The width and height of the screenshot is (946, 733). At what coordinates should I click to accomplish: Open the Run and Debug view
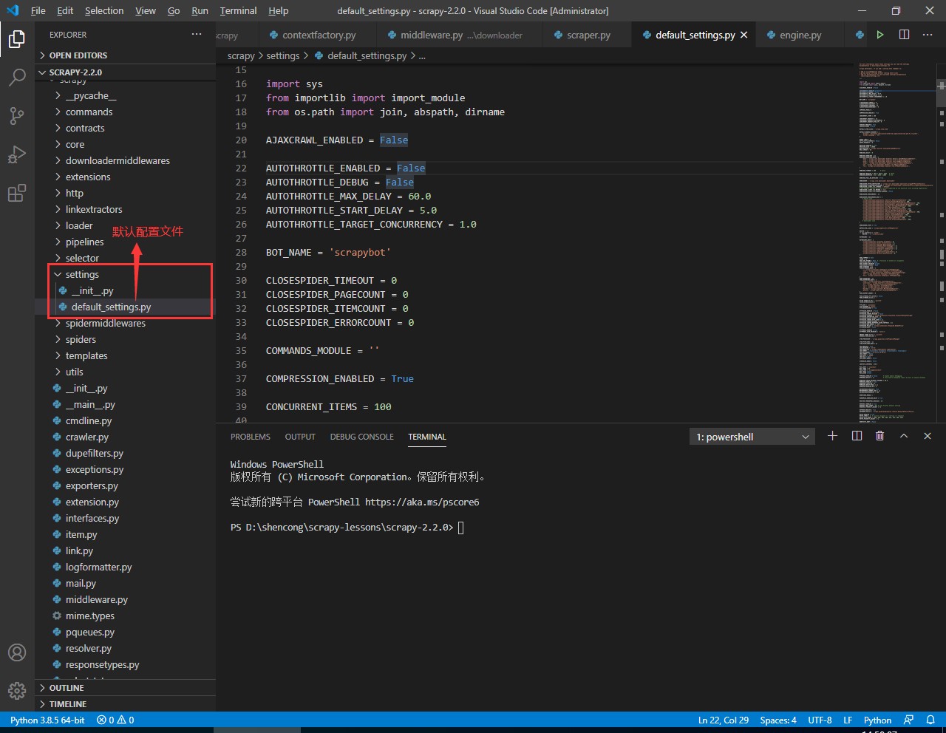[x=17, y=154]
